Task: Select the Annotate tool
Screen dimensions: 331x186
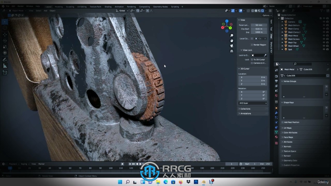Action: click(5, 60)
